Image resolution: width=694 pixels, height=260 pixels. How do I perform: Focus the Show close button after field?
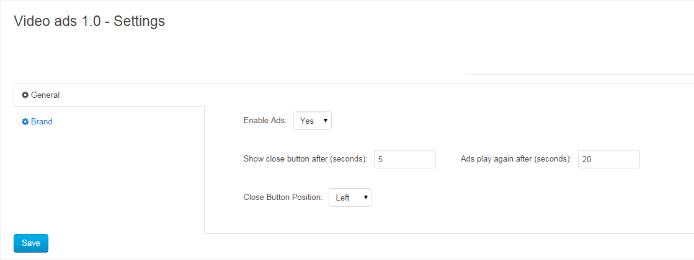[405, 159]
